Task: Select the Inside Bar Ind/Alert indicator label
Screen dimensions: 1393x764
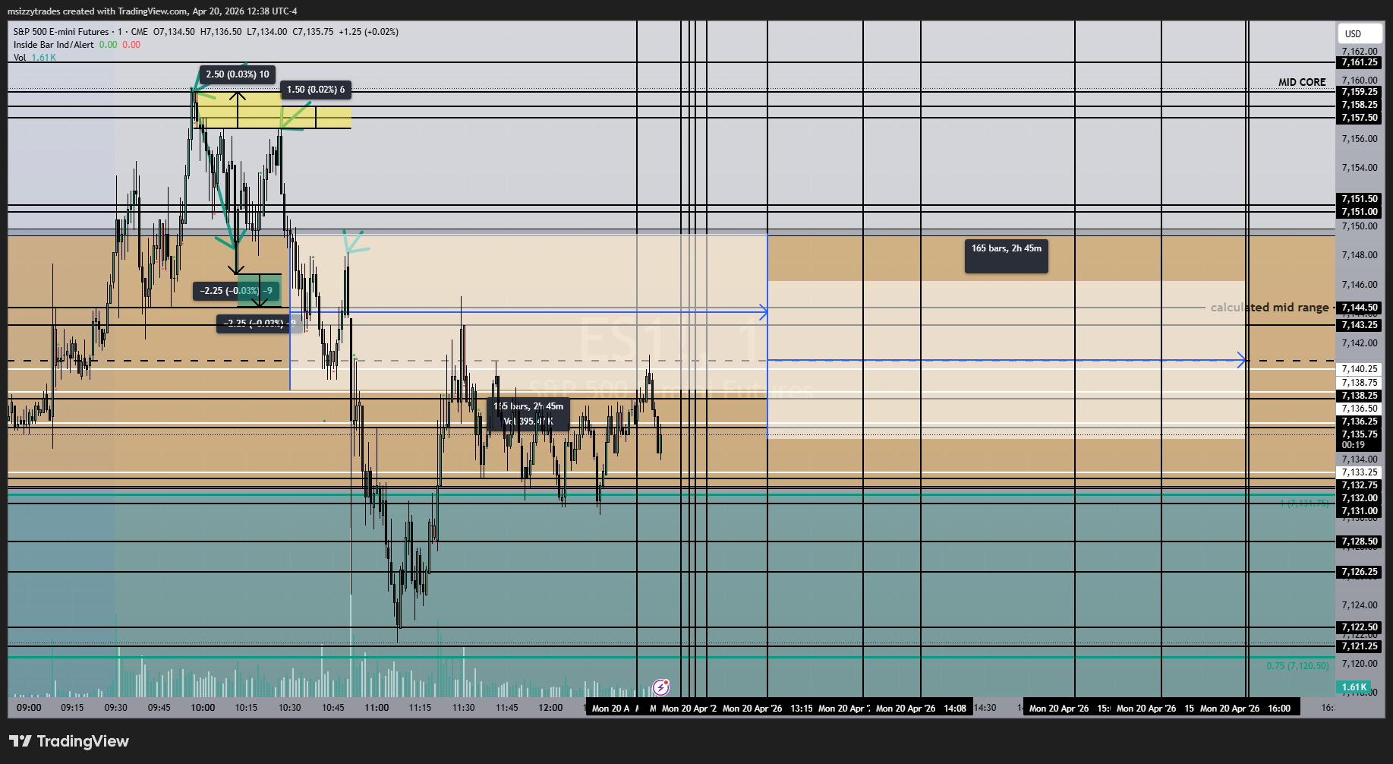Action: tap(54, 45)
